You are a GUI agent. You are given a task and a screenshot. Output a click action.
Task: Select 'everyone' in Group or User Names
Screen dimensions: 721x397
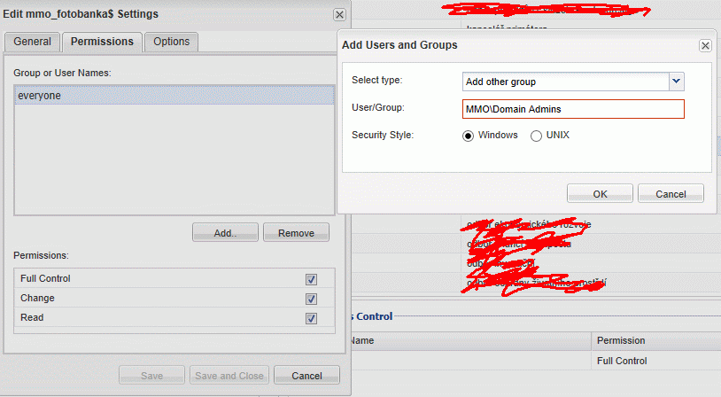(x=174, y=96)
